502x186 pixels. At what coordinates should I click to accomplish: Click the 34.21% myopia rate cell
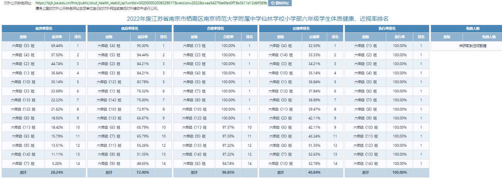coord(314,64)
